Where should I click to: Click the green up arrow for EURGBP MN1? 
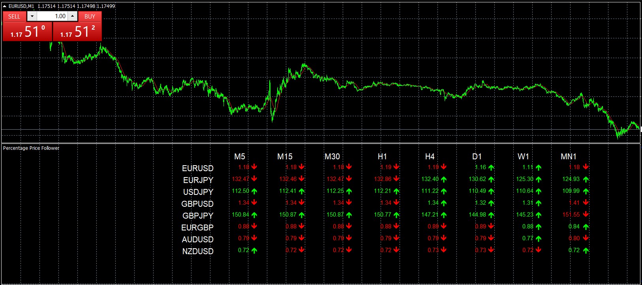pyautogui.click(x=586, y=226)
